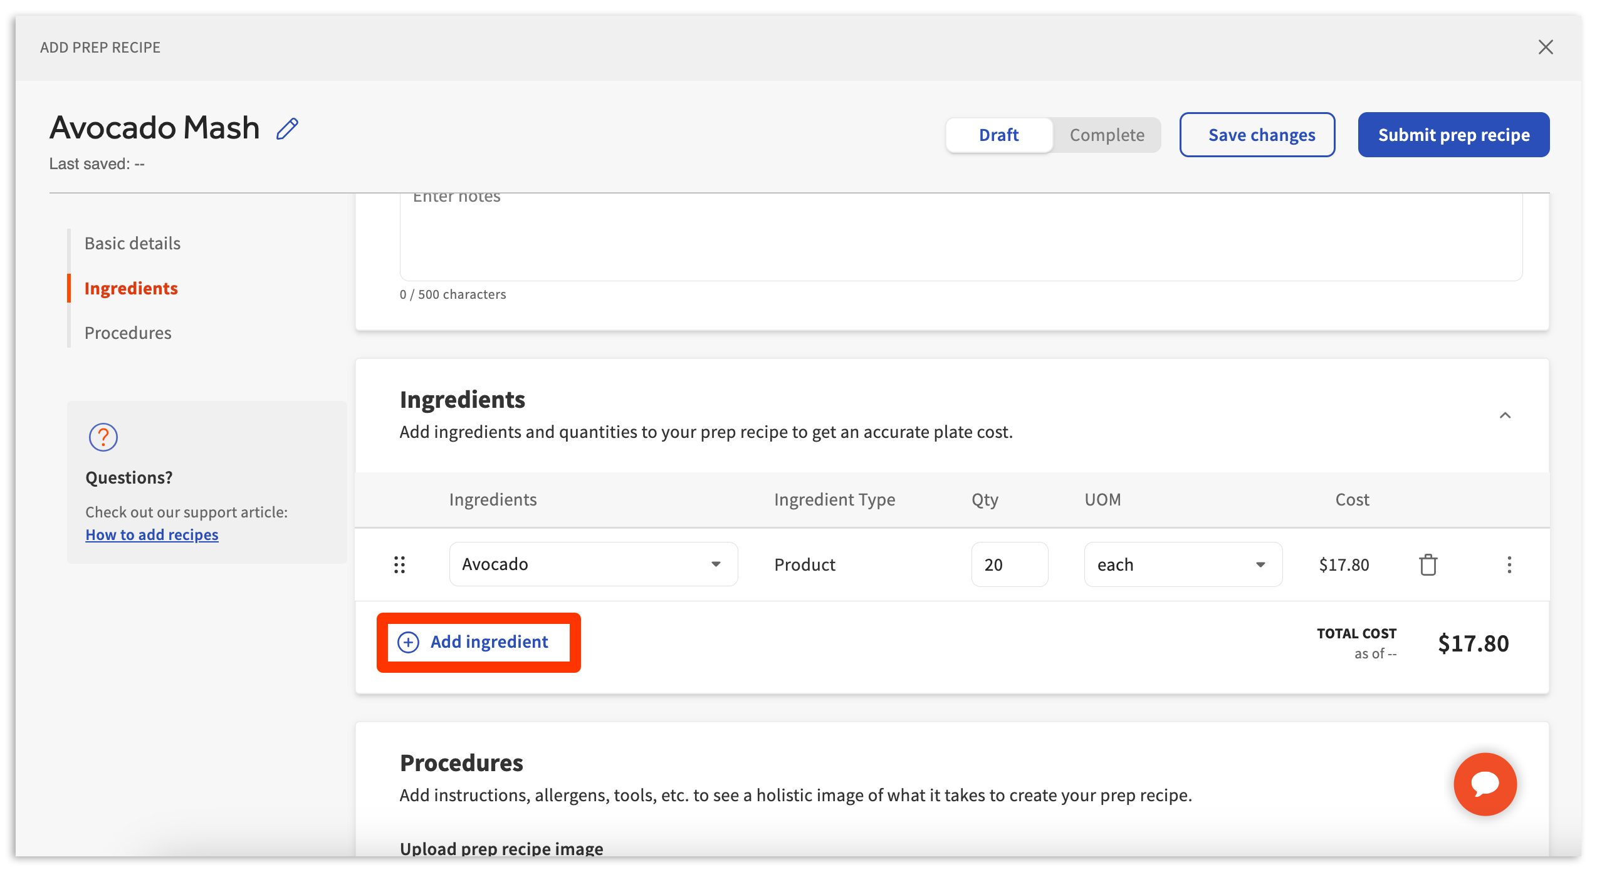1597x872 pixels.
Task: Open the orange chat bubble widget
Action: pos(1484,784)
